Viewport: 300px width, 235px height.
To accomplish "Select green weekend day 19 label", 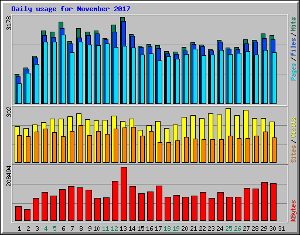I will 176,229.
